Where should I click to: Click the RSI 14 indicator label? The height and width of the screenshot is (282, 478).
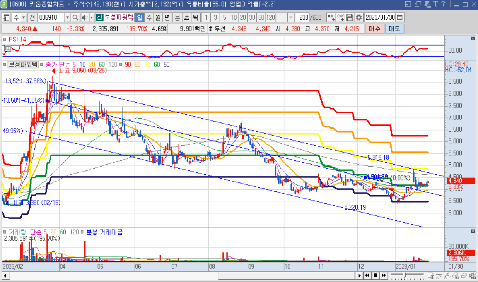17,39
